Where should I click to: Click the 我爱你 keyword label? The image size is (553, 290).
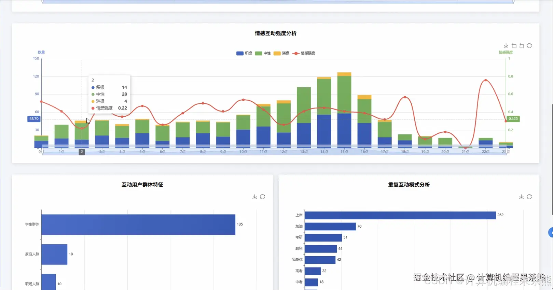coord(297,260)
